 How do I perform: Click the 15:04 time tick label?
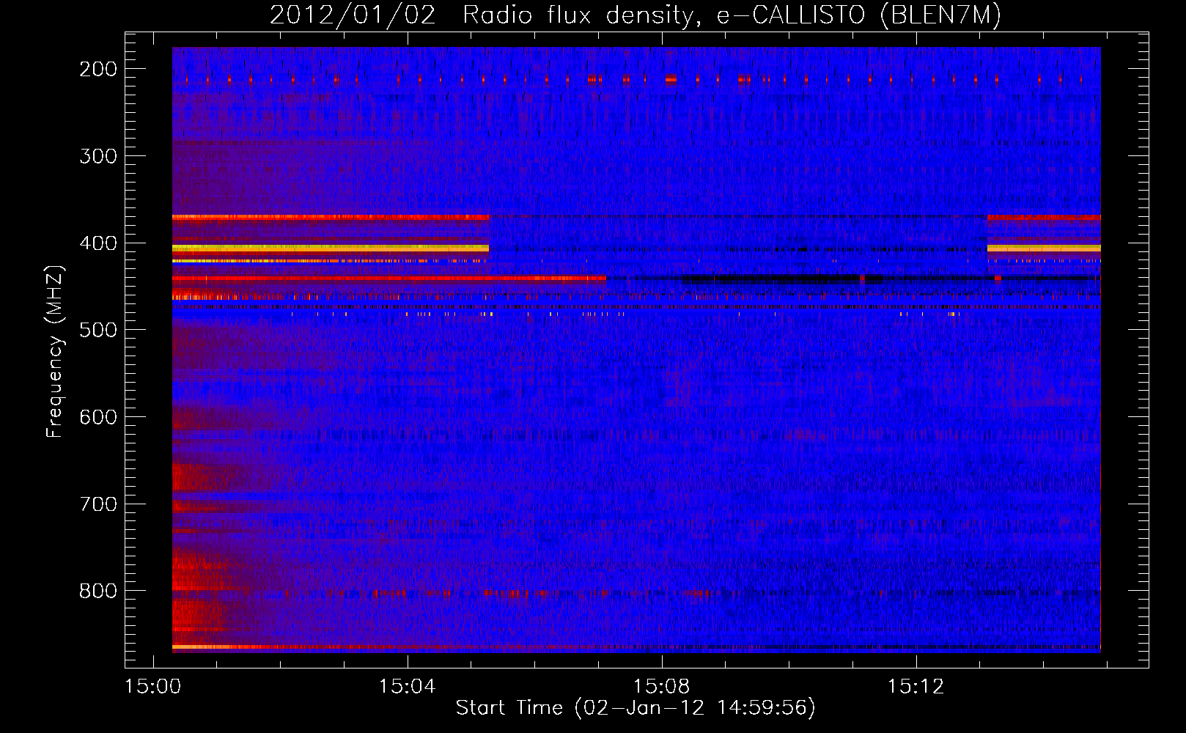pyautogui.click(x=407, y=687)
